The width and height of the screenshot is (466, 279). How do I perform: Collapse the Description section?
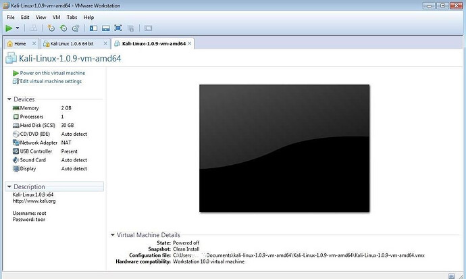pos(9,186)
